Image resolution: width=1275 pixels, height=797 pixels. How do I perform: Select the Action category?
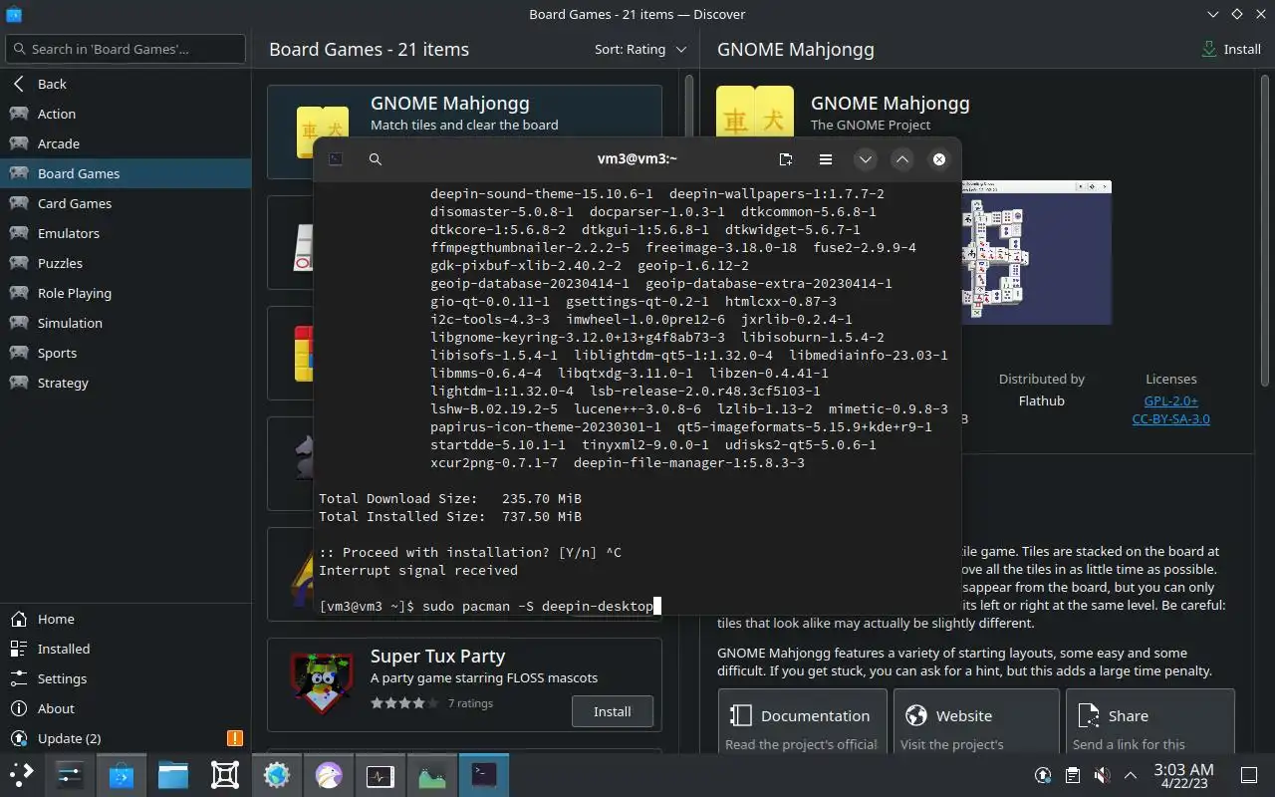coord(126,114)
